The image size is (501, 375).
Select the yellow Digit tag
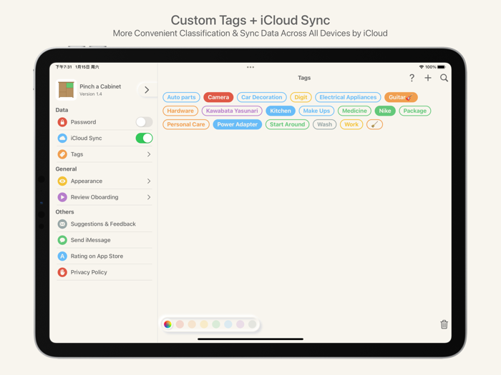click(x=301, y=97)
